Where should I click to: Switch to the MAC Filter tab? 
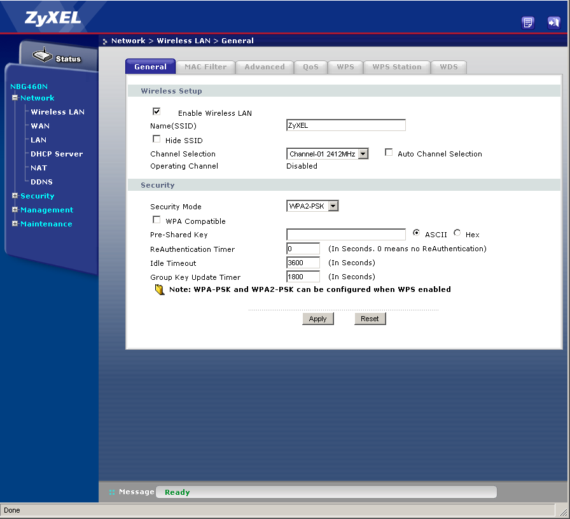205,67
